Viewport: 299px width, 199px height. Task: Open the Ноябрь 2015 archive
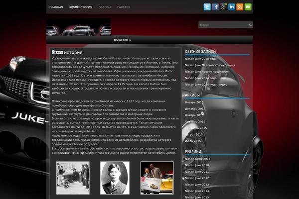(x=194, y=115)
